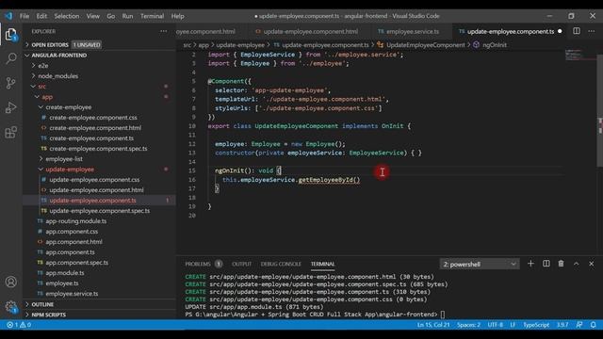The image size is (603, 339).
Task: Open the Selection menu
Action: pyautogui.click(x=67, y=16)
